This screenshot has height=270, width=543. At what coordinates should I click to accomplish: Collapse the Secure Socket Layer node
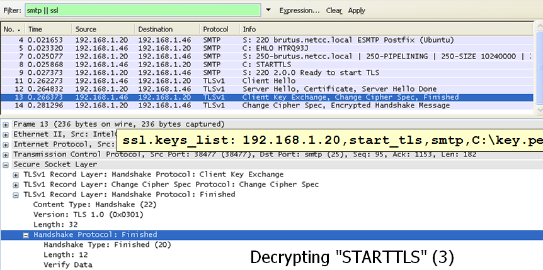[6, 165]
